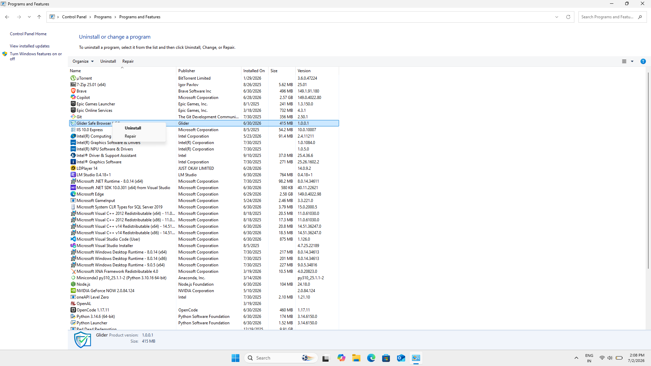Select the Python Launcher row

pyautogui.click(x=203, y=323)
